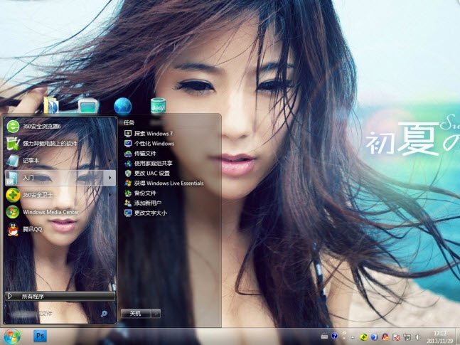Expand the 入门 submenu arrow

pyautogui.click(x=110, y=178)
